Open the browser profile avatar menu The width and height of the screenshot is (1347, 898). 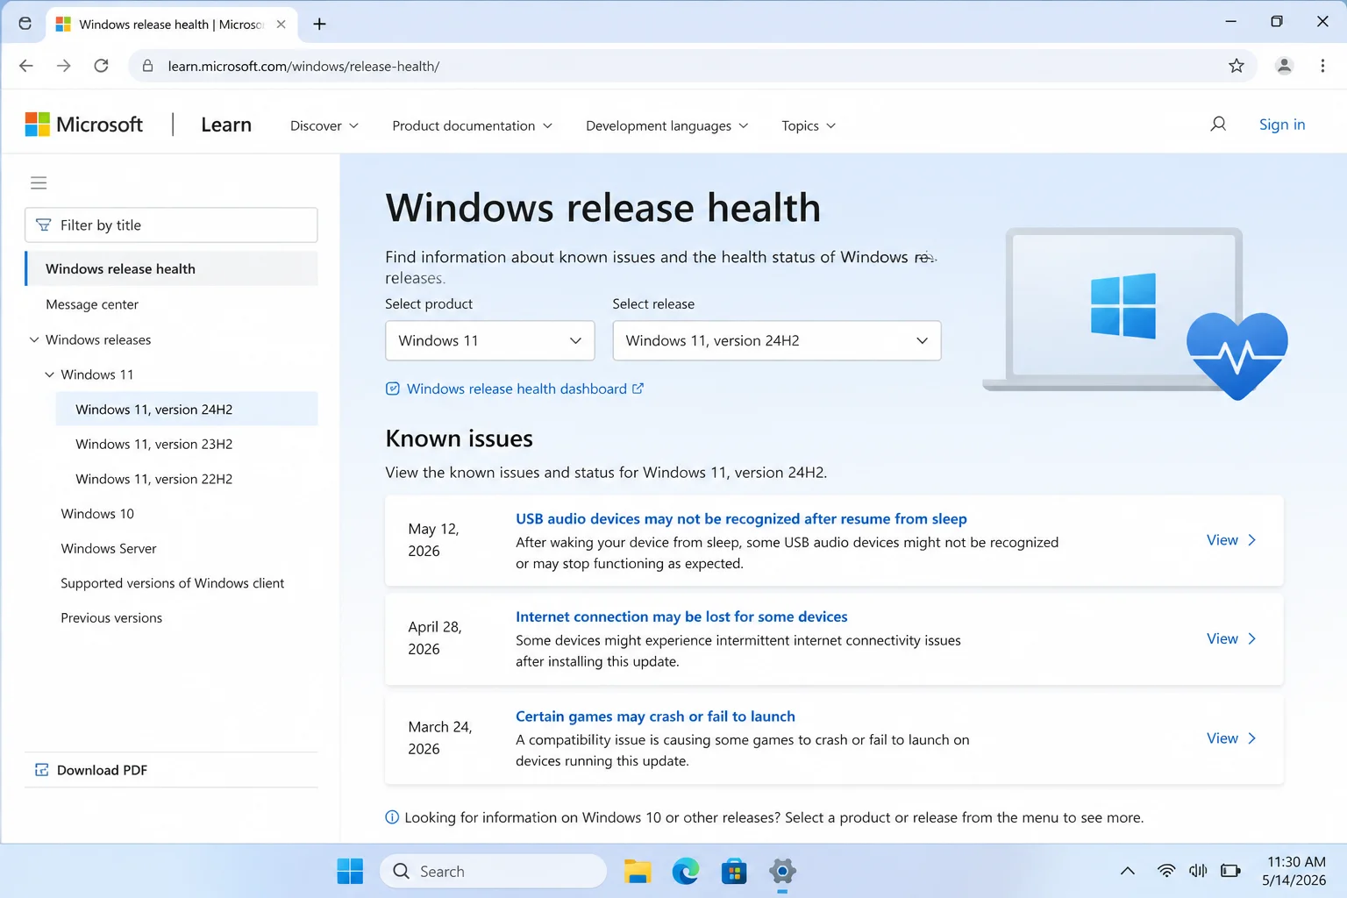point(1284,66)
